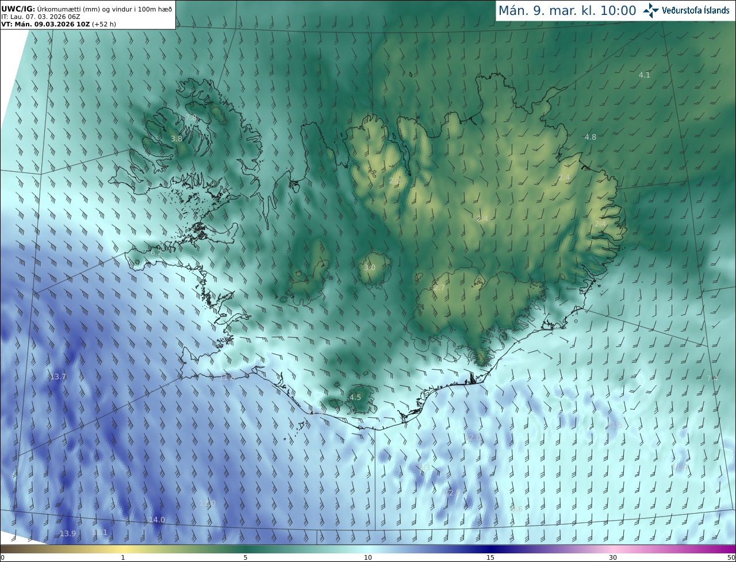Click the 'VT: Mán. 09.03.2026 10Z (+52 h)' line
Screen dimensions: 736x562
pyautogui.click(x=59, y=25)
